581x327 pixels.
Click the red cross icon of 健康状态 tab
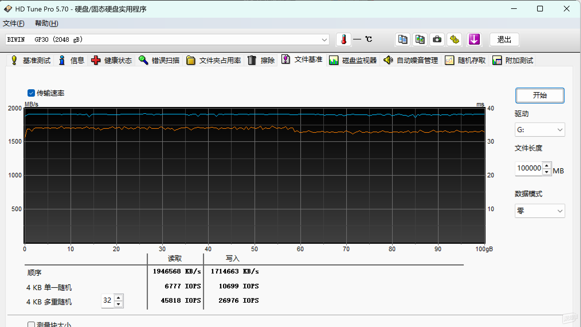point(96,60)
